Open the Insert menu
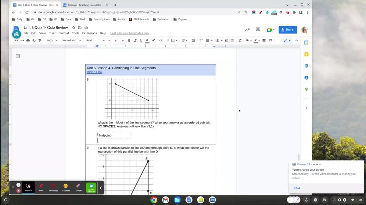The image size is (366, 205). [x=52, y=33]
